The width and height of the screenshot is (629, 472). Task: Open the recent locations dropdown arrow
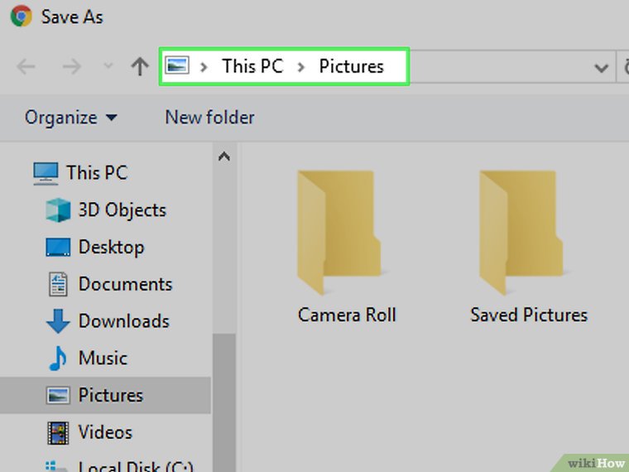(107, 67)
